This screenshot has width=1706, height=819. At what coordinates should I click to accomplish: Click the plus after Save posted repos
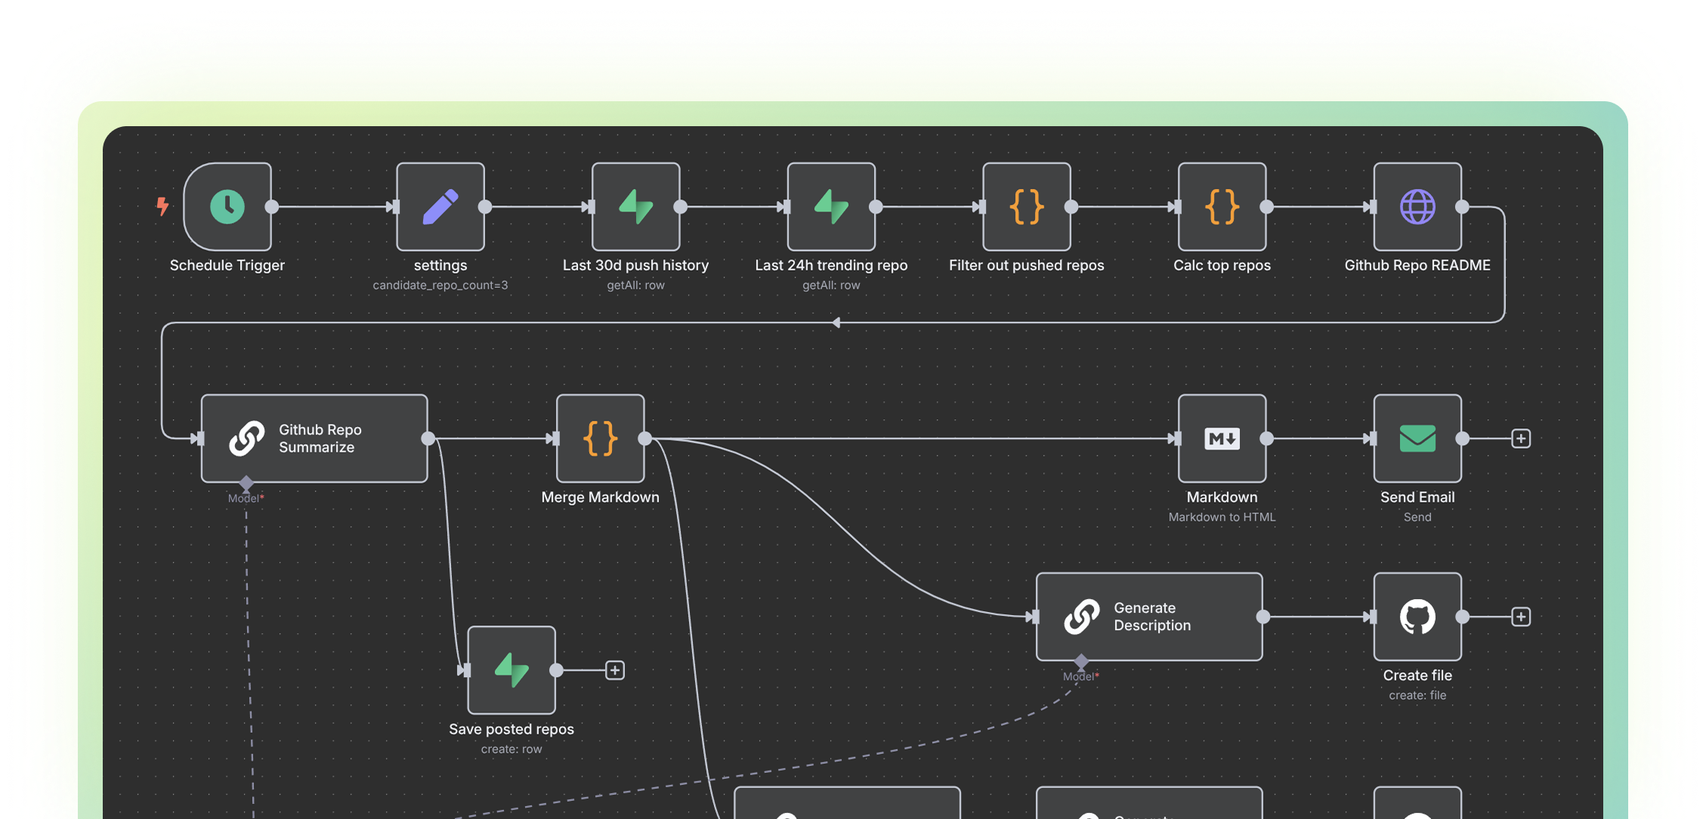pos(616,670)
